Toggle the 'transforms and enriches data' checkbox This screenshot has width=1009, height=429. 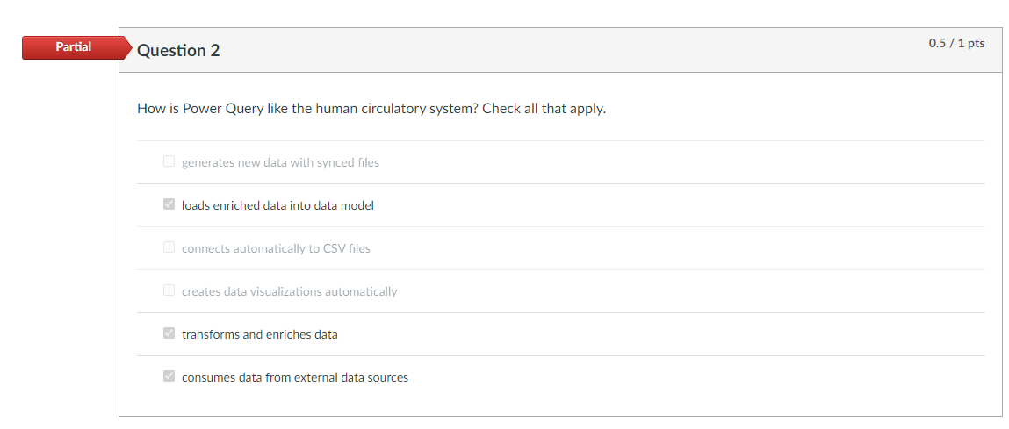[169, 333]
